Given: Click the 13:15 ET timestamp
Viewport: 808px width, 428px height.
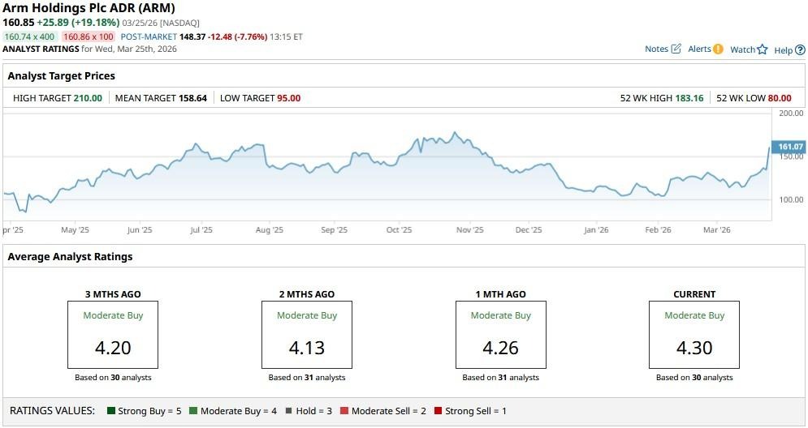Looking at the screenshot, I should coord(286,36).
